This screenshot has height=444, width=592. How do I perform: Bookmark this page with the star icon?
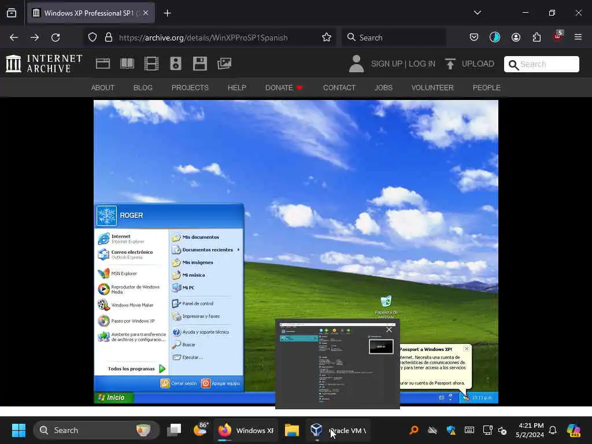[x=327, y=38]
